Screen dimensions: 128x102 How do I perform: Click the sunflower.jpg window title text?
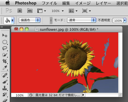click(x=69, y=30)
